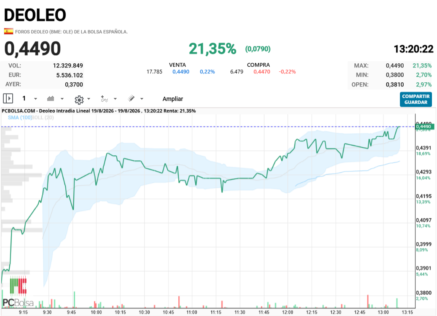Click the DEOLEO title heading

coord(35,15)
